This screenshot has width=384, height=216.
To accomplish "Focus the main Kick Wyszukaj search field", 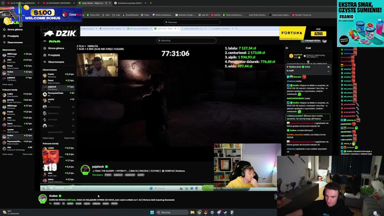I will (x=192, y=22).
